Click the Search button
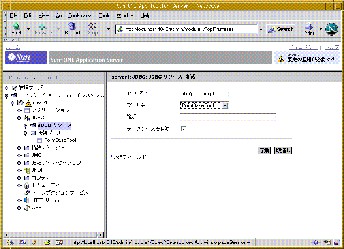The height and width of the screenshot is (249, 344). [281, 29]
